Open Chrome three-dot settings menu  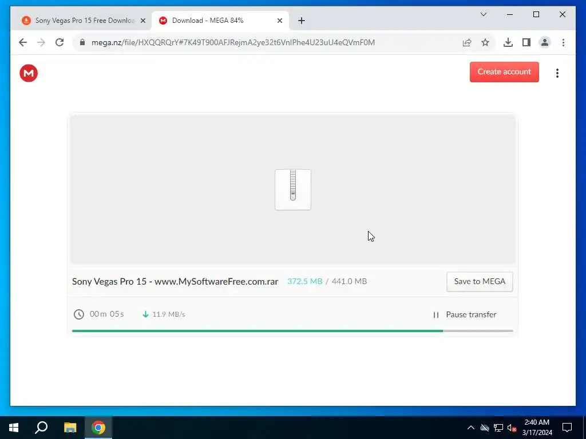coord(563,42)
